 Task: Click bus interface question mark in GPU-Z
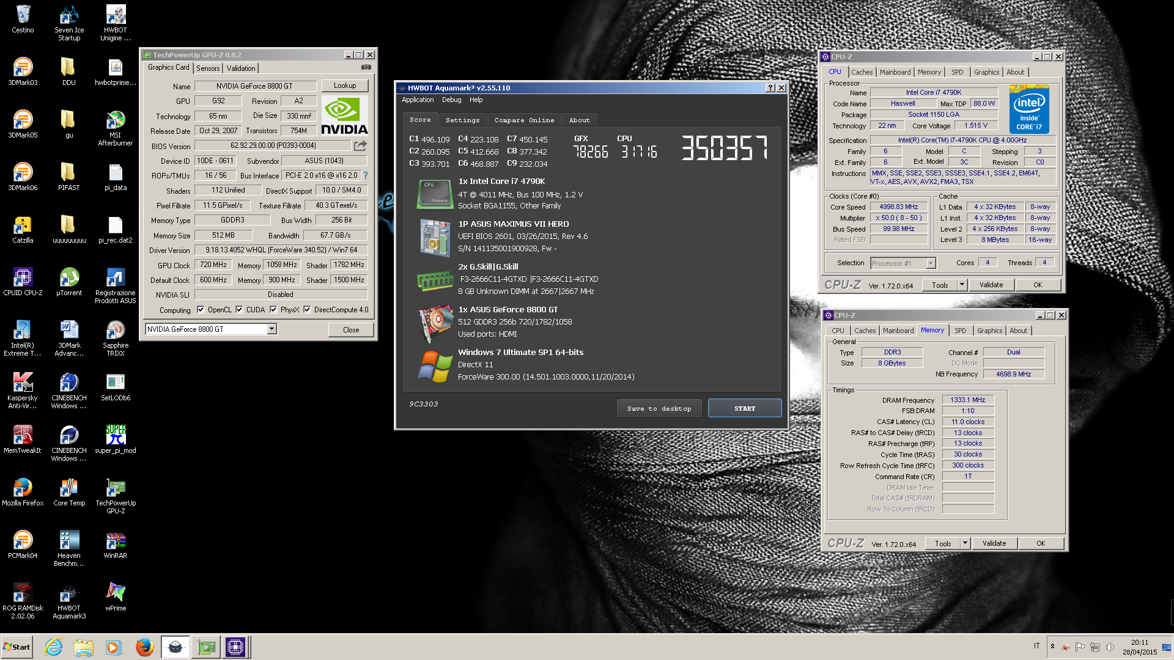point(366,175)
